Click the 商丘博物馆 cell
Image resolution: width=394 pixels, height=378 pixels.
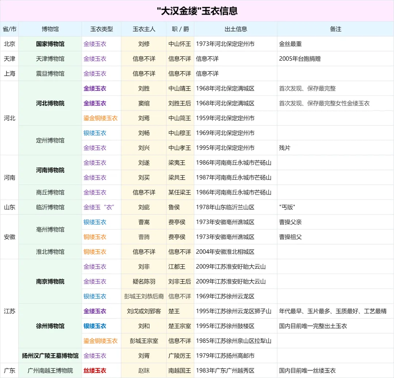pyautogui.click(x=50, y=192)
